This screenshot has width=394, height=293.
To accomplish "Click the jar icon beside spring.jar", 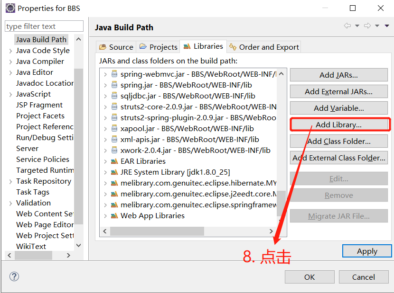I will (114, 85).
